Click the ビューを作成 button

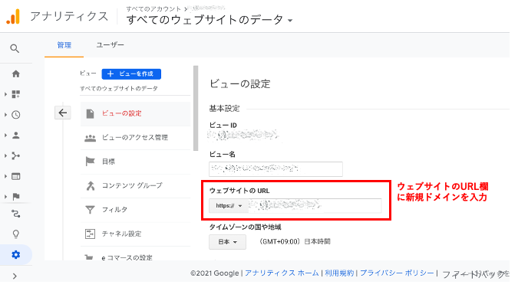tap(131, 74)
